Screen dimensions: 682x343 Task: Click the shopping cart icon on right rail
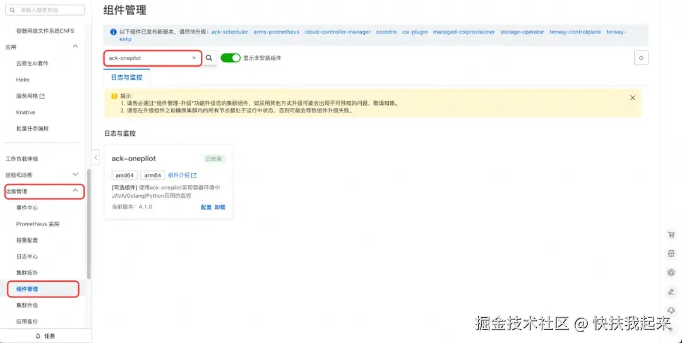coord(671,234)
